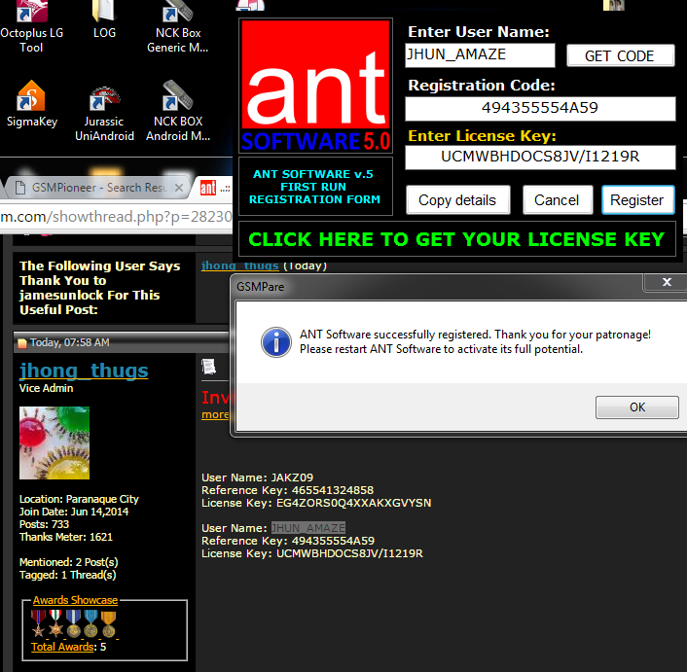
Task: Click jhong_thugs avatar image
Action: (x=54, y=442)
